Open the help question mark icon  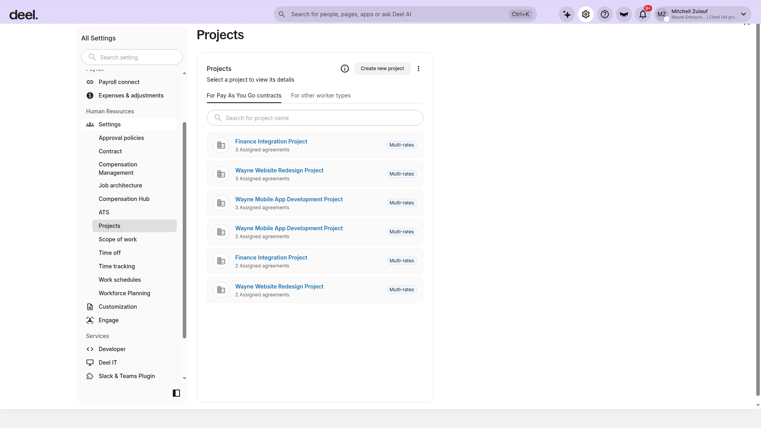[605, 14]
